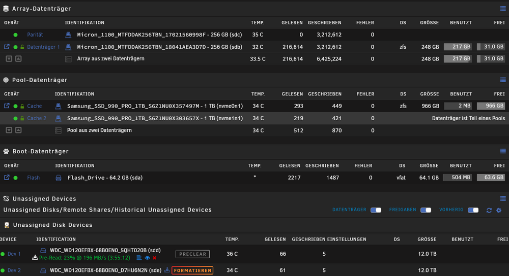Screen dimensions: 509x276
Task: Spin up array disks with the up arrow
Action: [18, 58]
